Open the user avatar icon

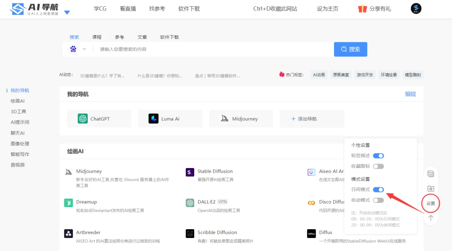(x=416, y=8)
